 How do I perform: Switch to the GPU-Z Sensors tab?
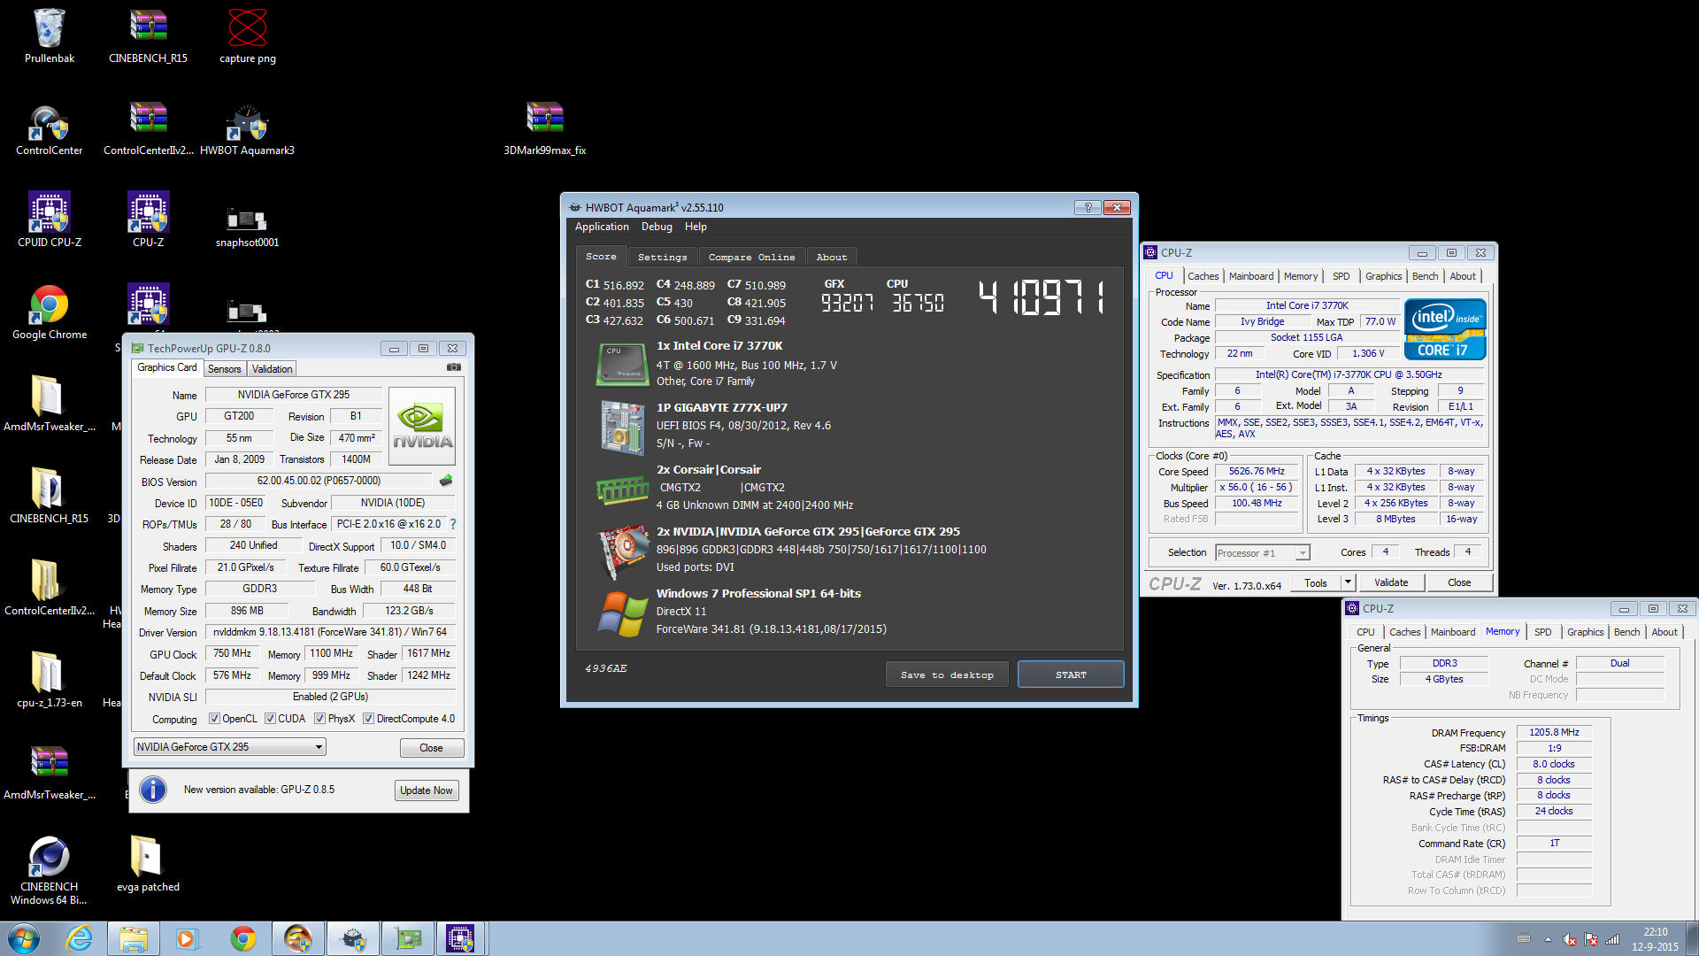(x=224, y=369)
